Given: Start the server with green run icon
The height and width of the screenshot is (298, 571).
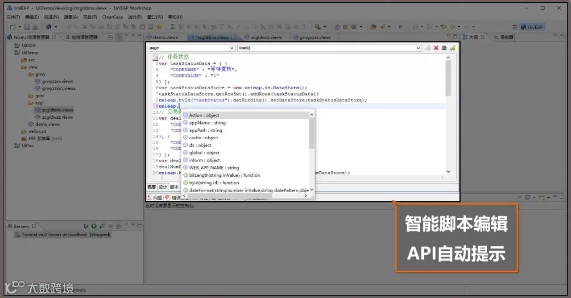Looking at the screenshot, I should click(x=94, y=226).
